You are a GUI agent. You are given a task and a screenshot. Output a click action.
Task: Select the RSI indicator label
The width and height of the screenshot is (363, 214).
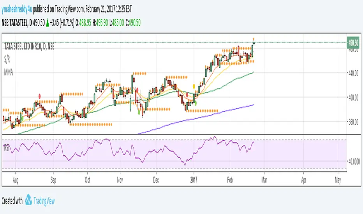tap(7, 148)
